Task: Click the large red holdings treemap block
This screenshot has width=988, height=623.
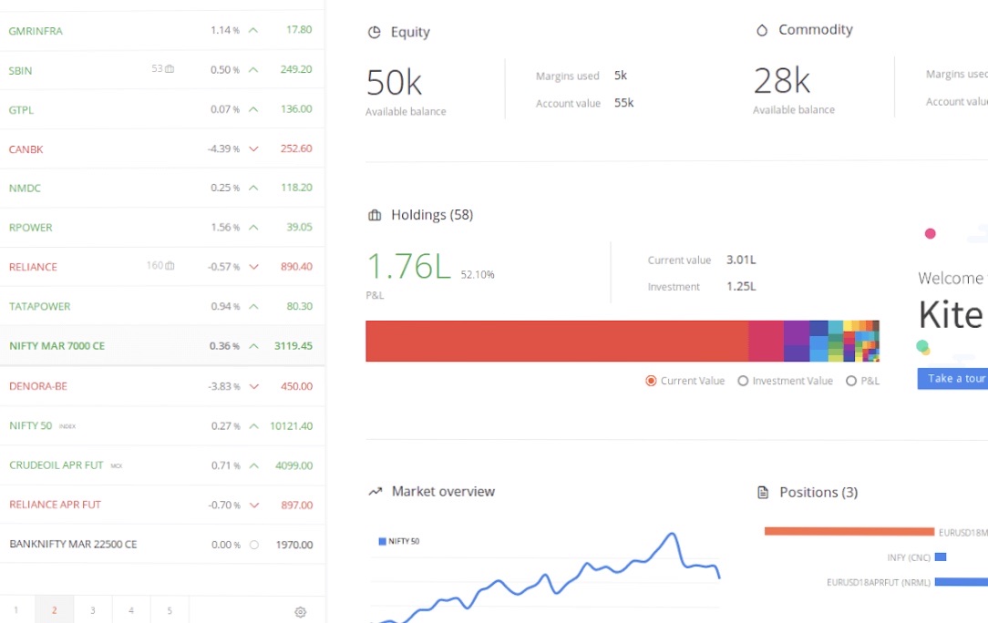Action: click(x=557, y=341)
